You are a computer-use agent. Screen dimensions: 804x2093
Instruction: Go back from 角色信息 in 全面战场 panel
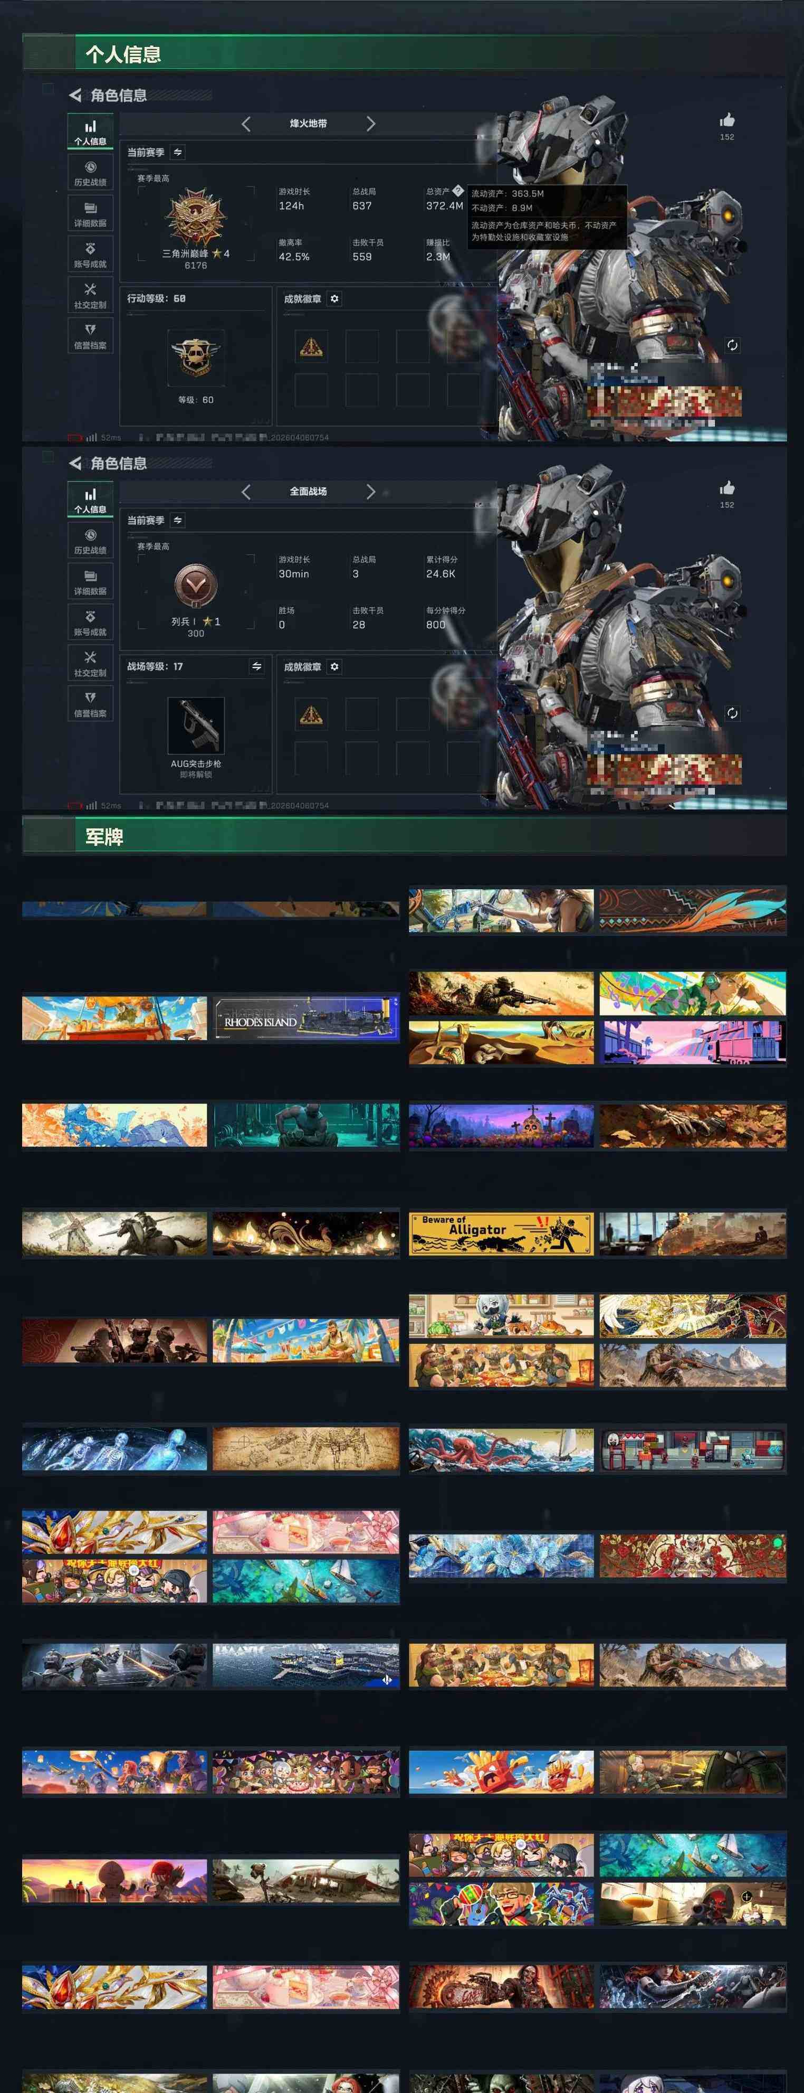75,463
